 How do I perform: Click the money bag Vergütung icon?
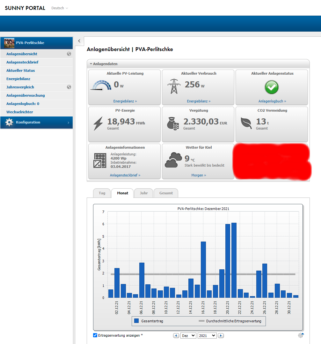point(173,123)
